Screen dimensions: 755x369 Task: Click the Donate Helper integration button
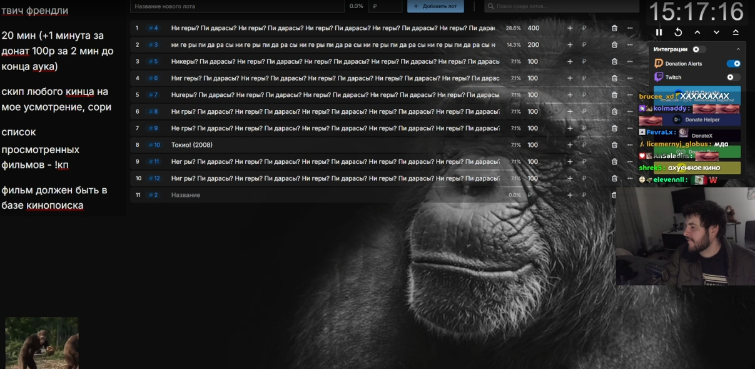point(697,119)
